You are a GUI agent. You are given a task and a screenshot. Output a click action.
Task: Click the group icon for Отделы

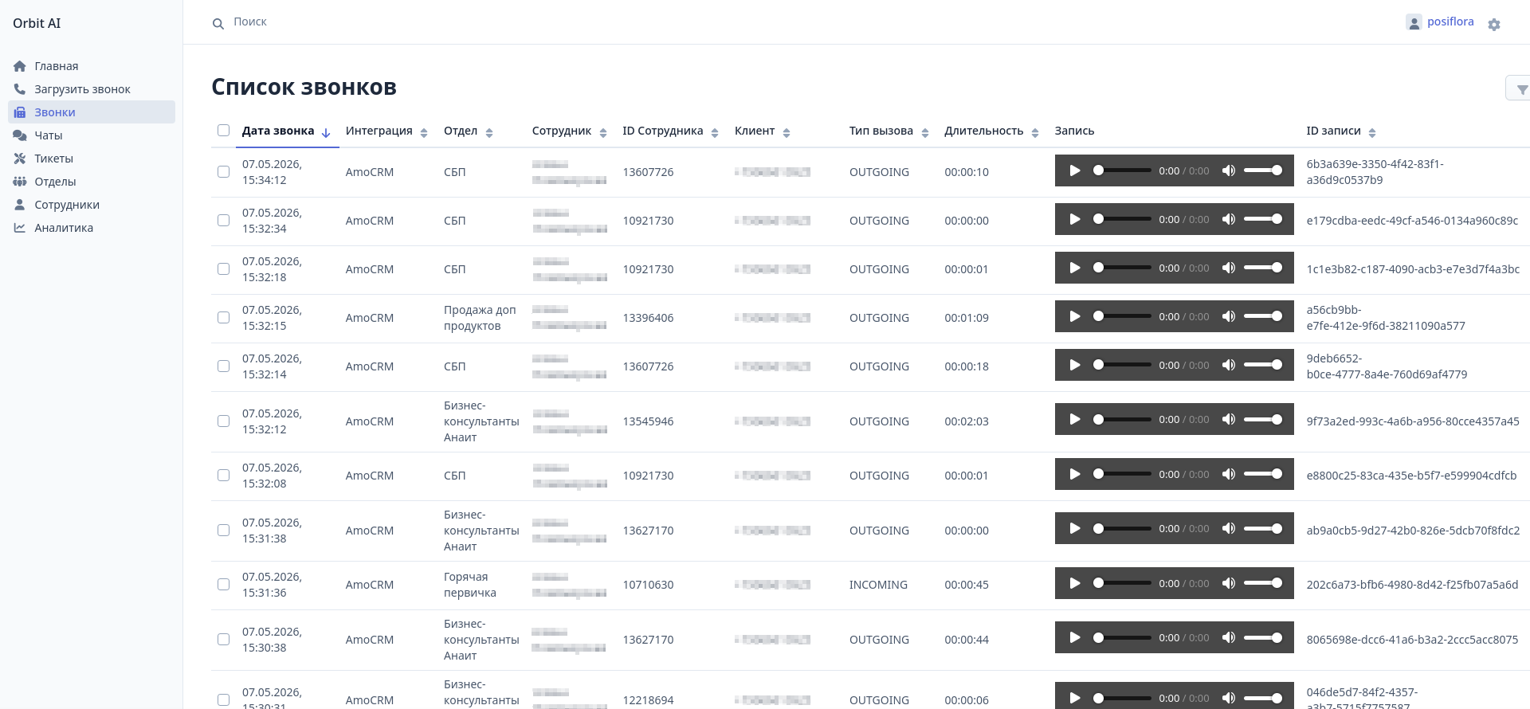(20, 182)
